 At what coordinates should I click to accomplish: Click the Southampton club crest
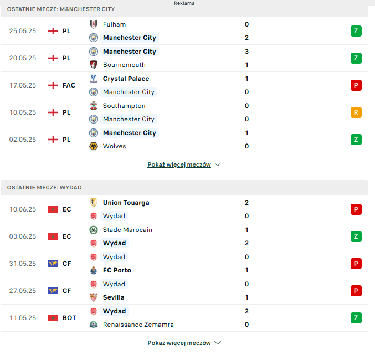coord(94,106)
